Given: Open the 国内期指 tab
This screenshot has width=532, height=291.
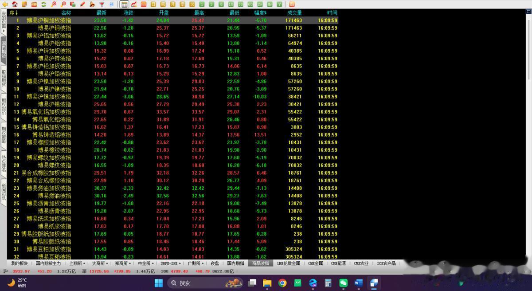Looking at the screenshot, I should tap(235, 263).
